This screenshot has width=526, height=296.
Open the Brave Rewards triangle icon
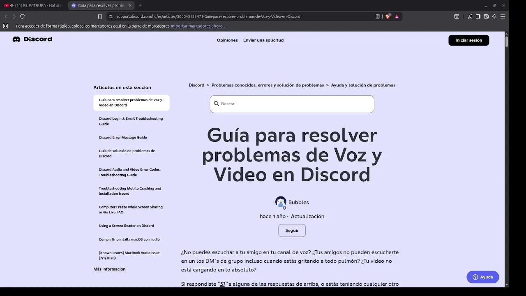(397, 16)
